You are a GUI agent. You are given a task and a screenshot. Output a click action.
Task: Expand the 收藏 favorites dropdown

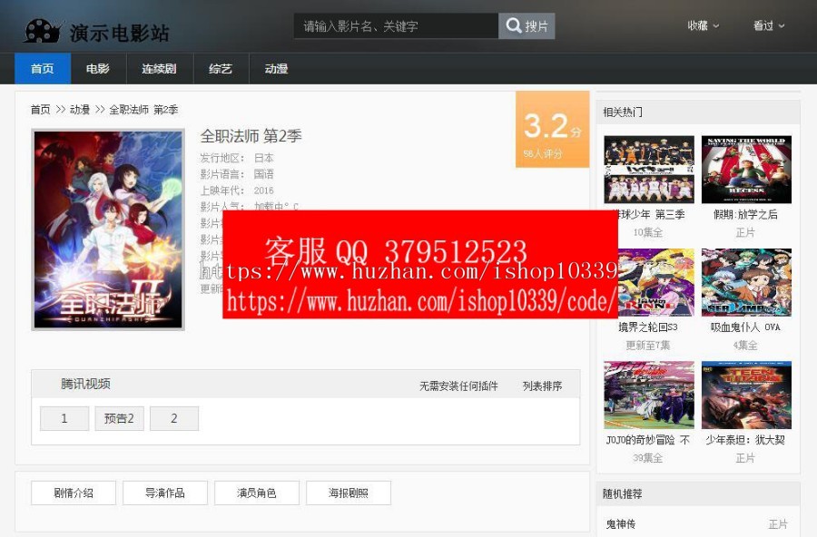click(x=703, y=25)
